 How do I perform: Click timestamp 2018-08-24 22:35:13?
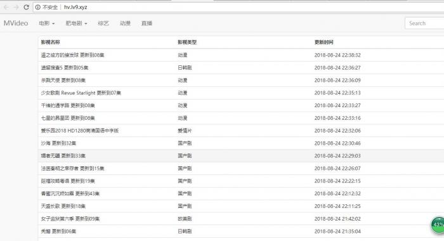pyautogui.click(x=337, y=93)
